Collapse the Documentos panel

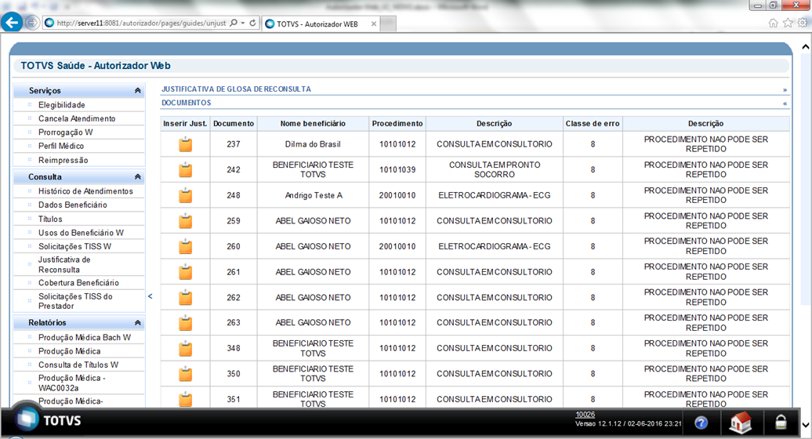pyautogui.click(x=785, y=103)
